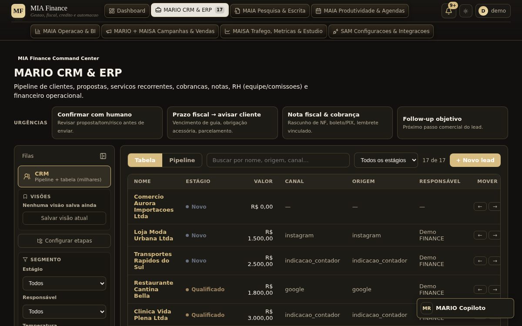Viewport: 522px width, 326px height.
Task: Move Comercio Aurora Importacoes right arrow
Action: tap(495, 206)
